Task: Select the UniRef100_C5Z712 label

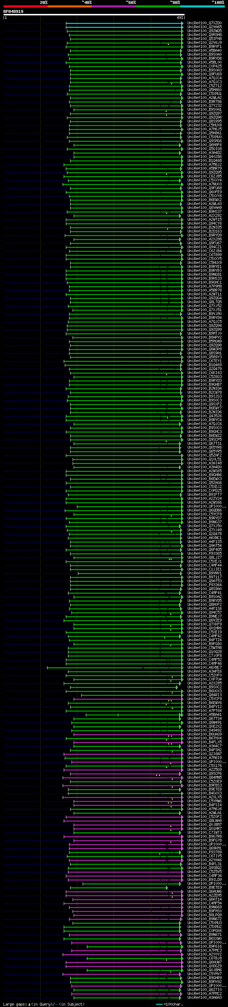Action: pyautogui.click(x=204, y=86)
